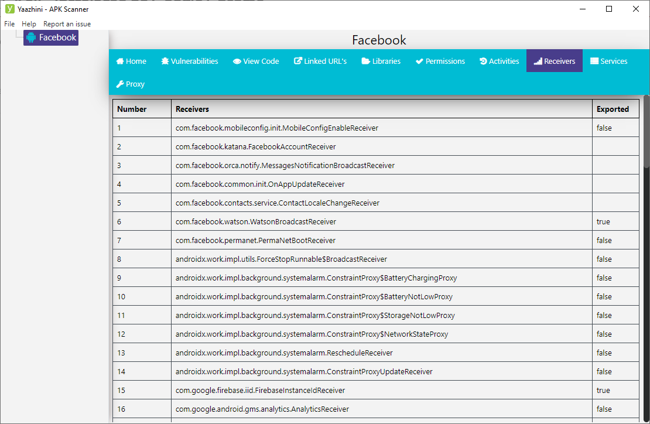Select ConstraintProxy$StorageNotLowProxy entry
The image size is (650, 424).
pyautogui.click(x=315, y=316)
